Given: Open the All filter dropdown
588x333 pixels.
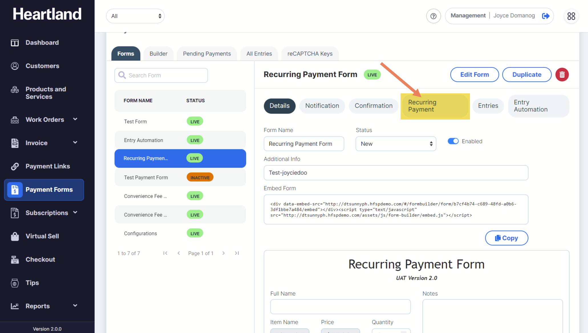Looking at the screenshot, I should pos(135,16).
